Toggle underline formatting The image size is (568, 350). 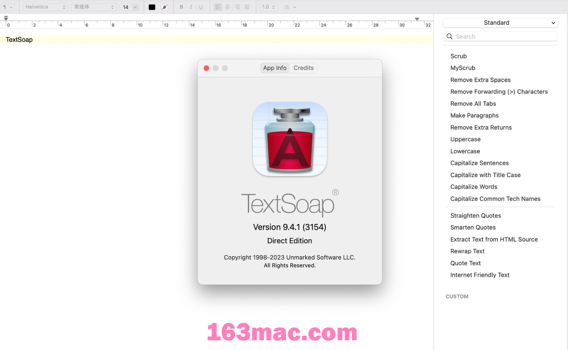pos(201,7)
